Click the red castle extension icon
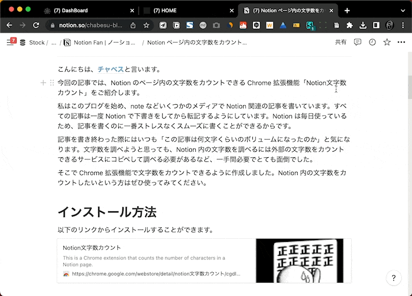This screenshot has height=296, width=412. 243,25
